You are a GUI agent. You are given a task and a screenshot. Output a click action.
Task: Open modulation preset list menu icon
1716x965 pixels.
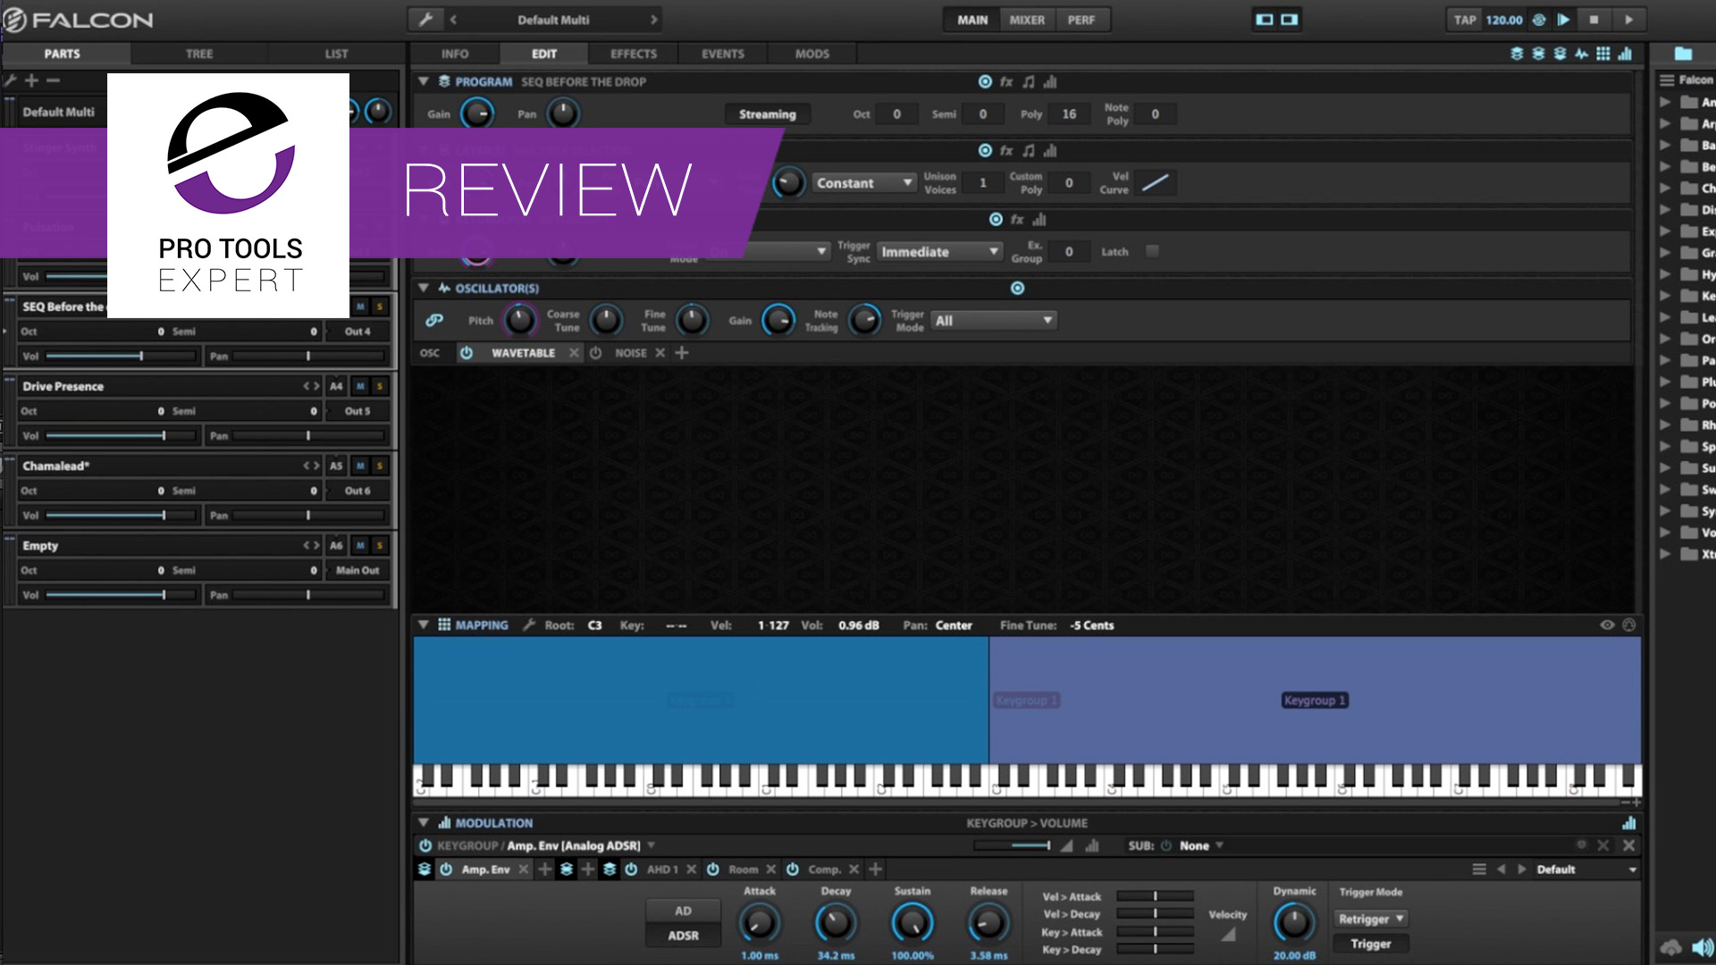1479,869
